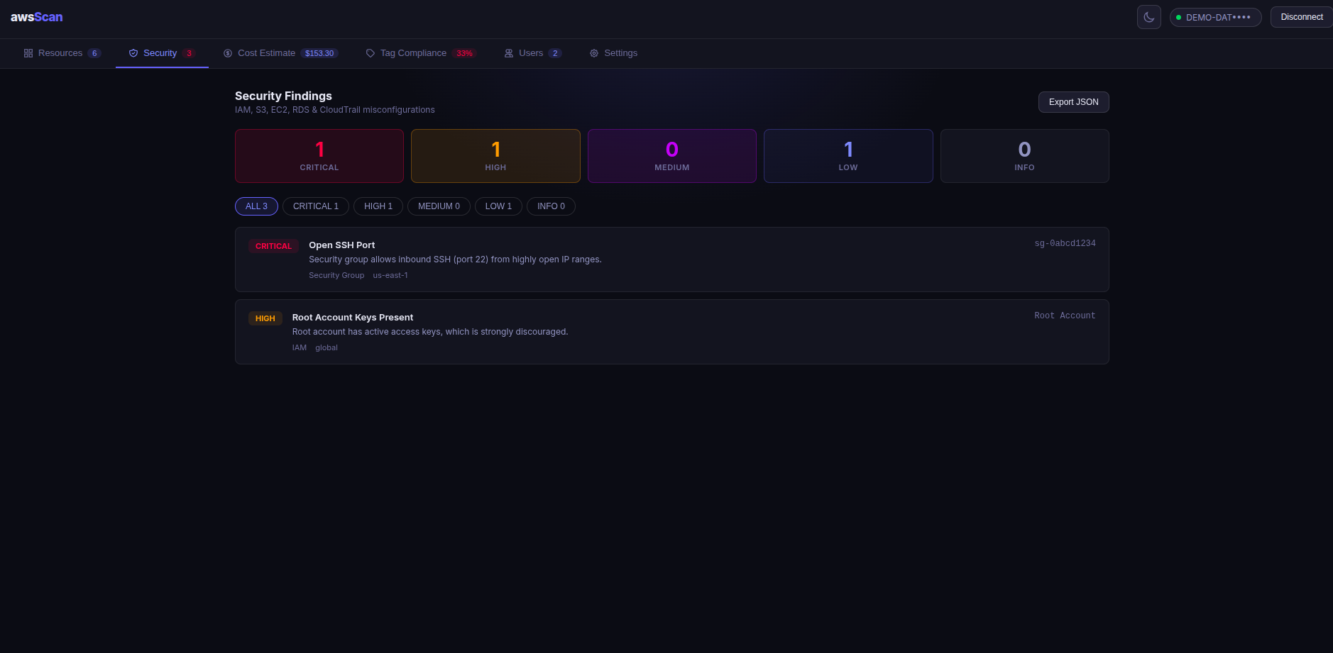Click the Settings gear icon

pos(594,53)
